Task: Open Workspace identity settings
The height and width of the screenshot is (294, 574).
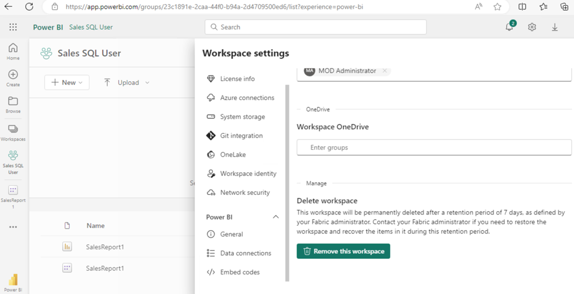Action: [242, 173]
